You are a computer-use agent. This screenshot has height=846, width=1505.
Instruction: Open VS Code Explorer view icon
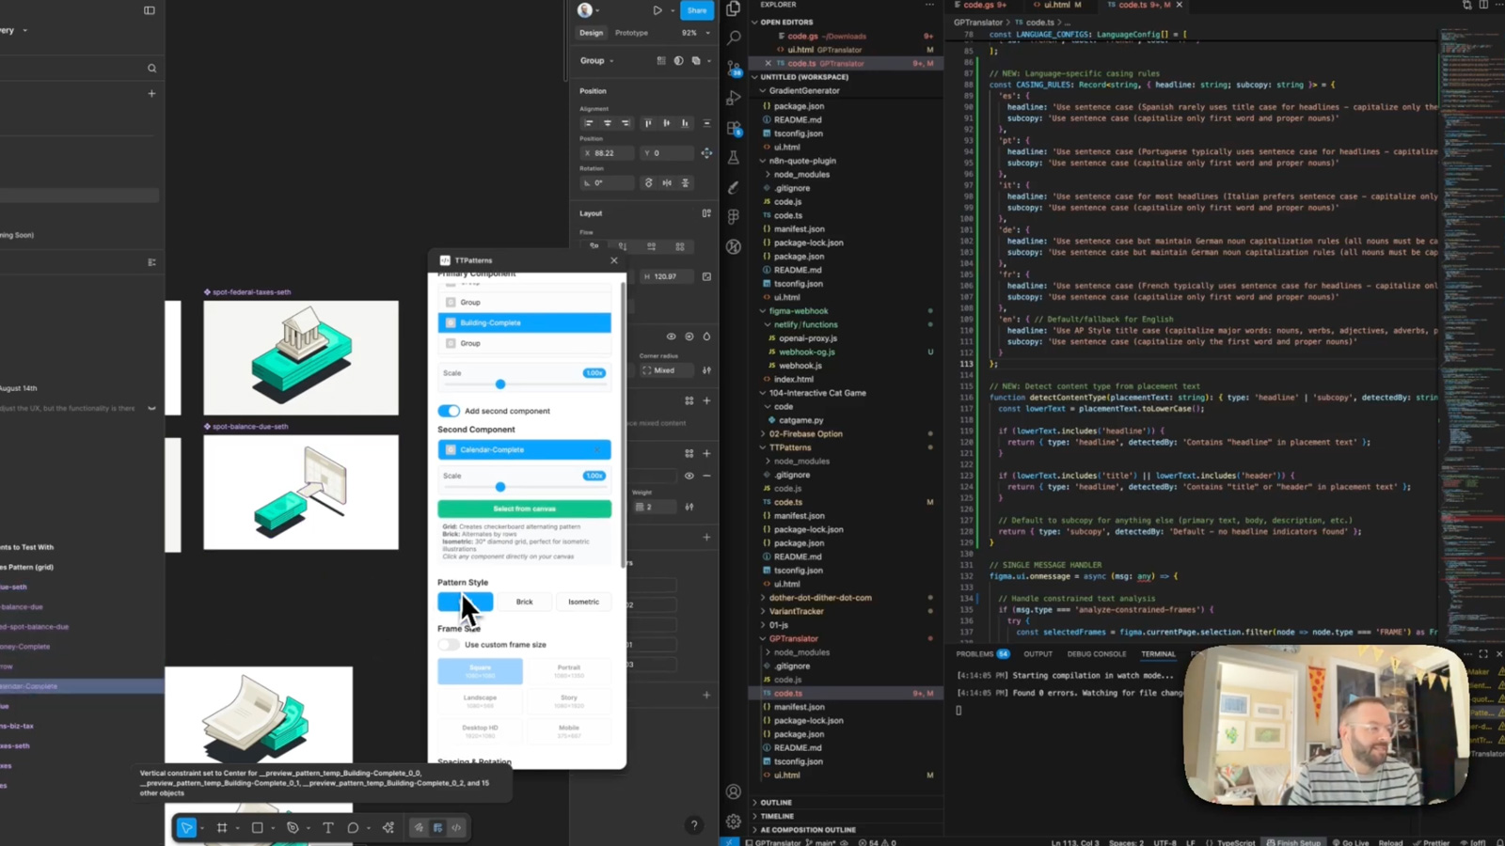(734, 8)
